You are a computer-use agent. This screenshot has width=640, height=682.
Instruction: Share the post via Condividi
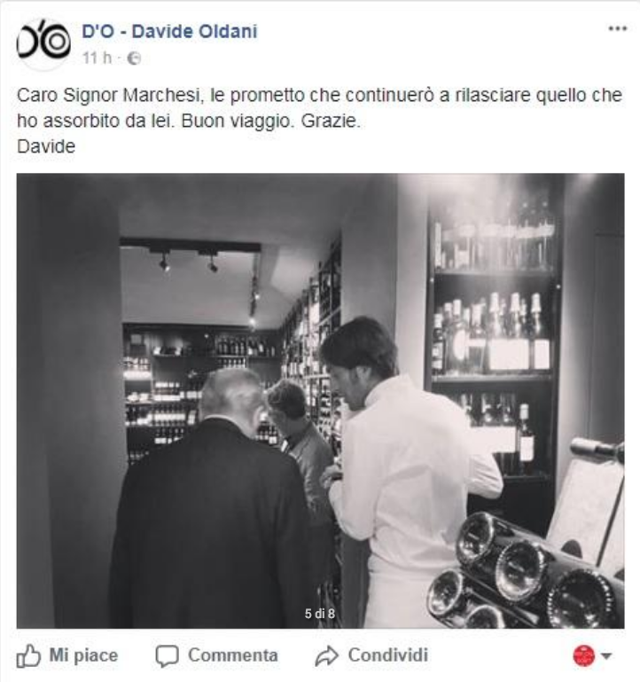pos(388,655)
